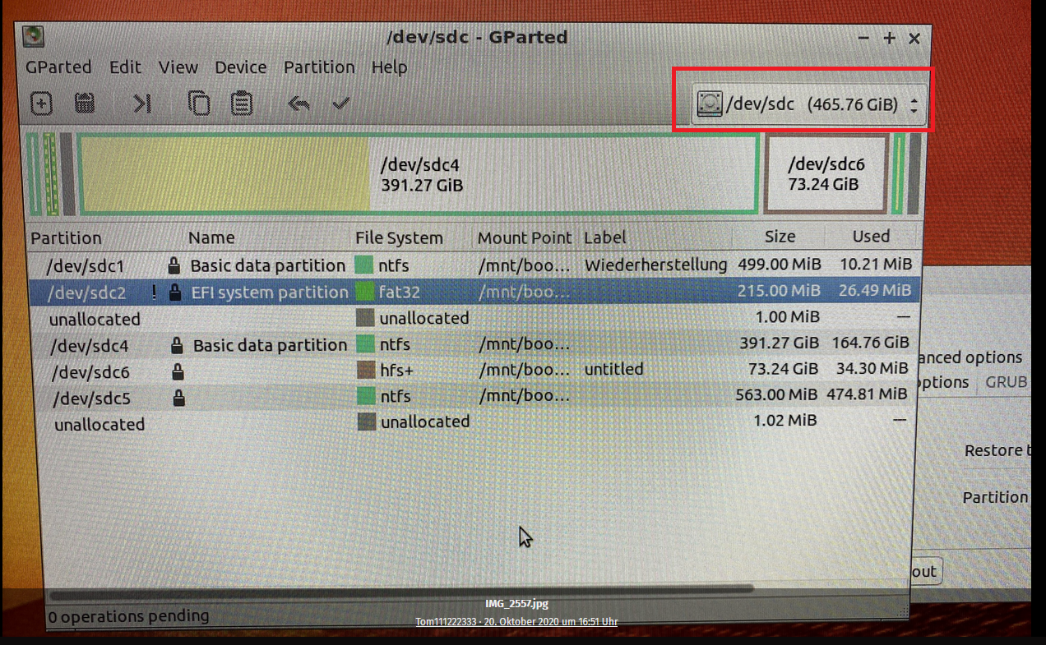The image size is (1046, 645).
Task: Click the 563.00 MiB size cell
Action: click(777, 394)
